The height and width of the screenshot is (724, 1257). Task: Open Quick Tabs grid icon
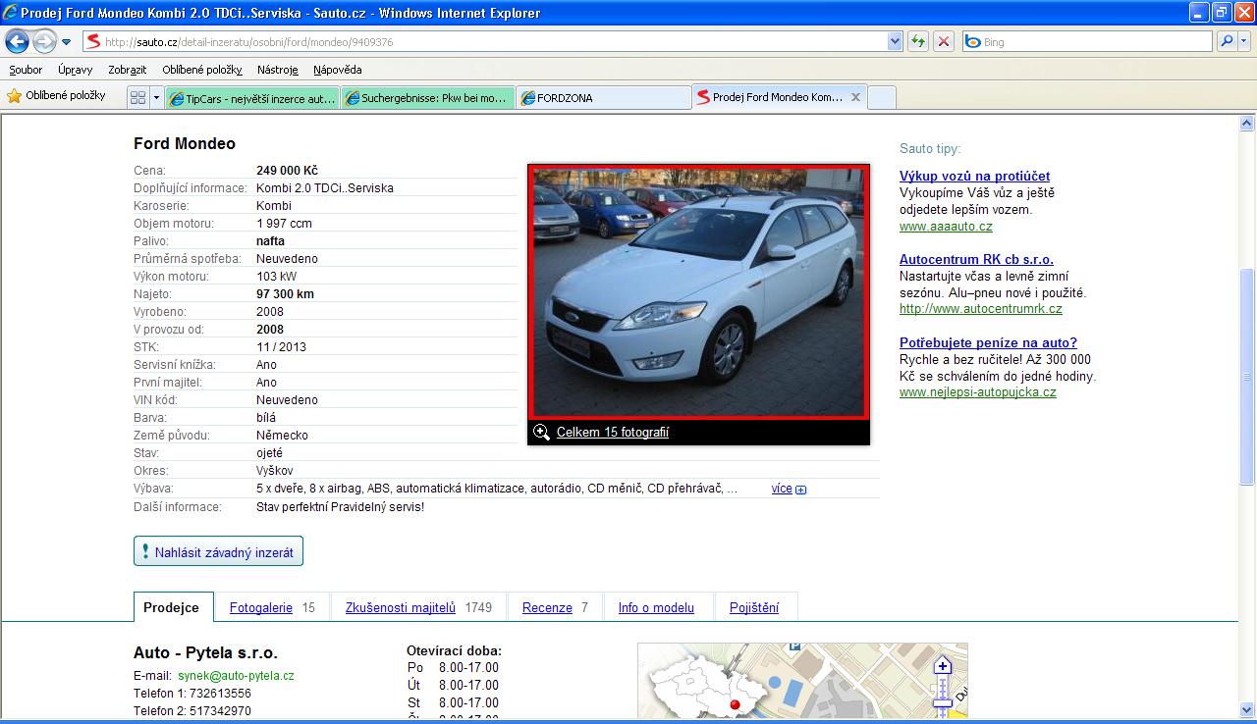pos(138,97)
